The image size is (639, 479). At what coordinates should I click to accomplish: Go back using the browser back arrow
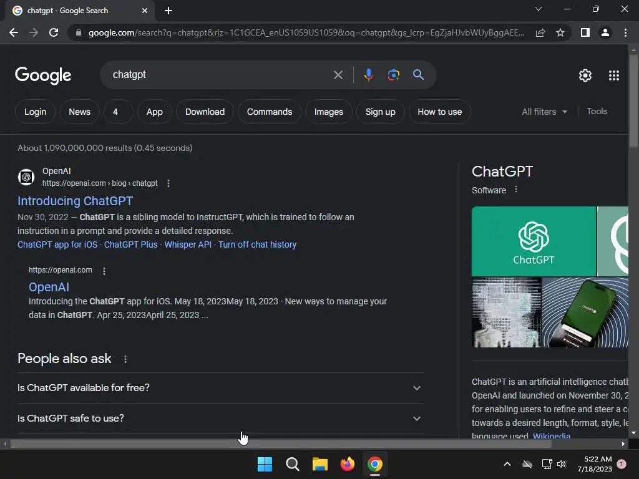click(14, 32)
